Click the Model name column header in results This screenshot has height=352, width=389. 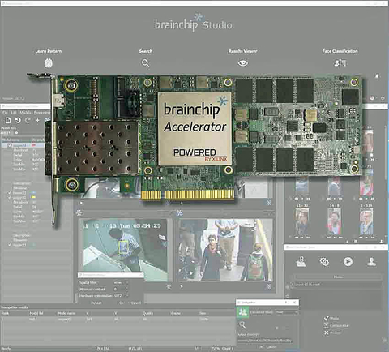66,313
